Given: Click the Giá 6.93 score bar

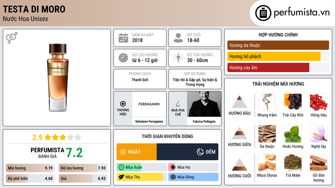Looking at the screenshot, I should pos(83,179).
